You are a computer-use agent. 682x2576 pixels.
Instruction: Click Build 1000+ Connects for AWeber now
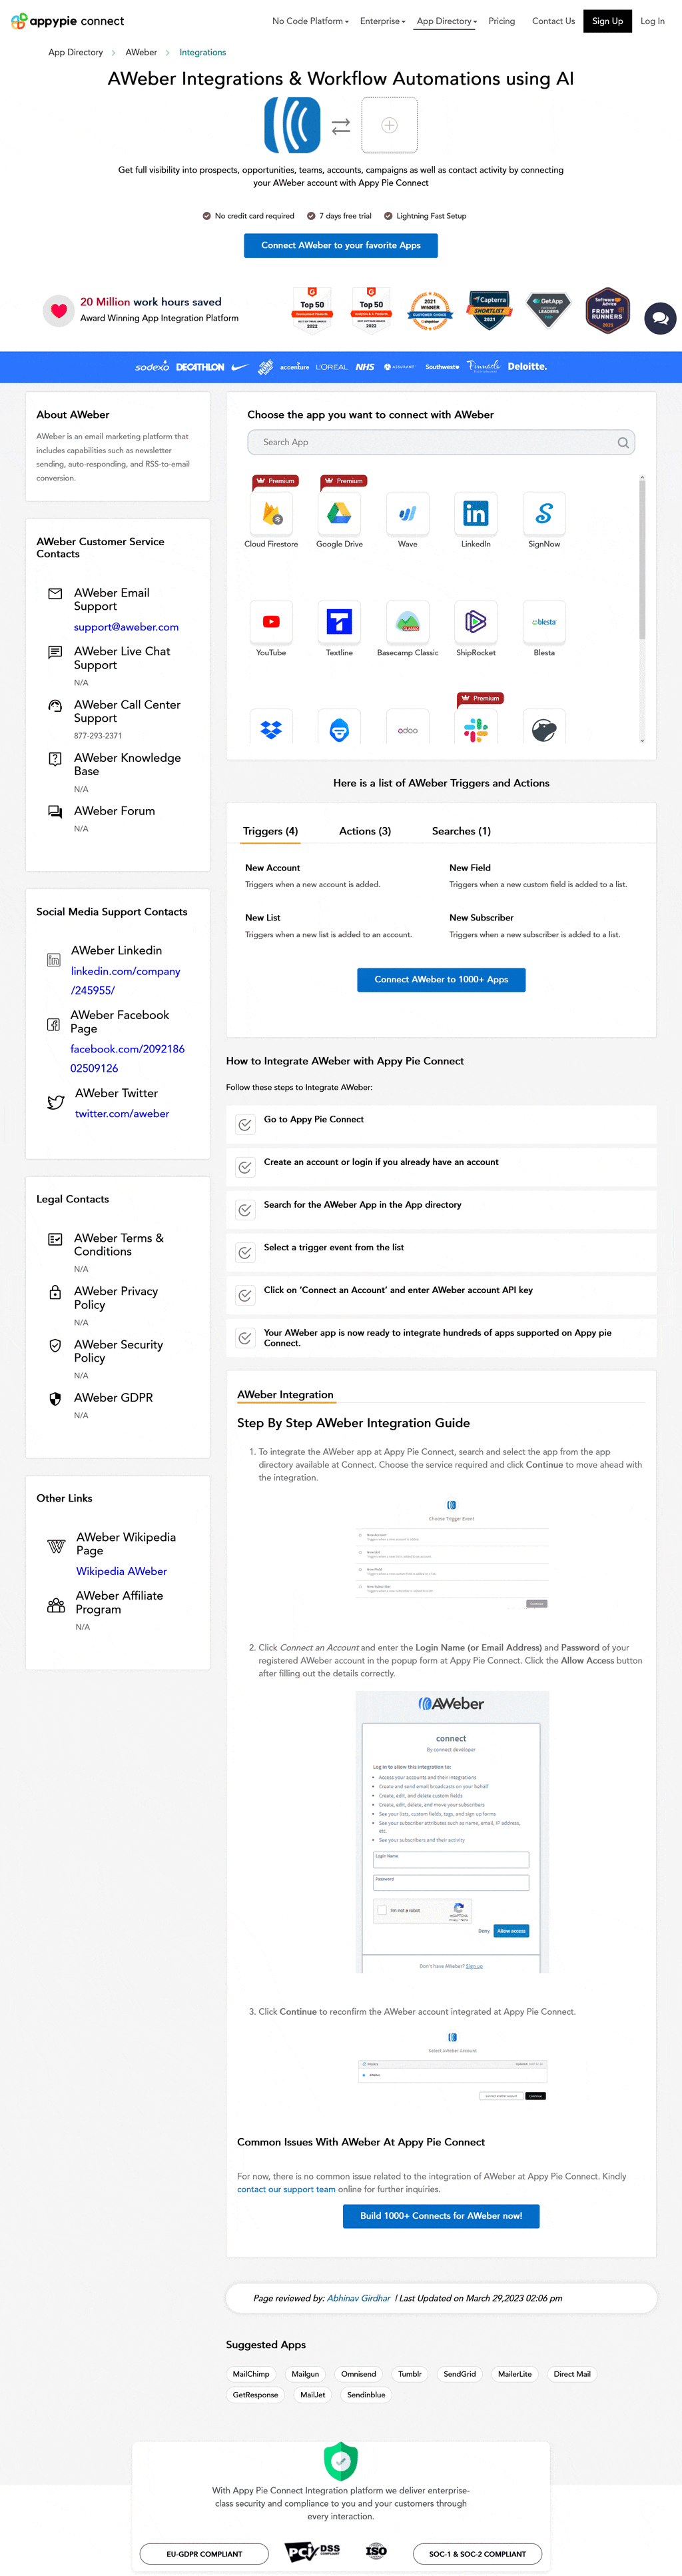click(441, 2216)
